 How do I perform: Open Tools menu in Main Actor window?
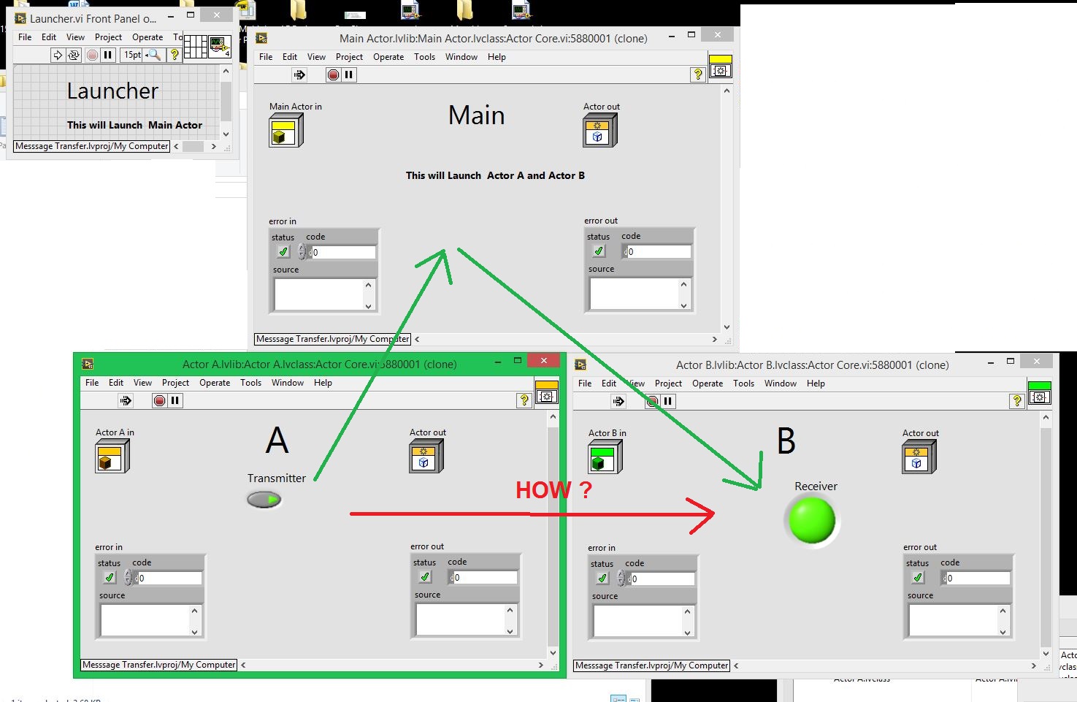(424, 57)
